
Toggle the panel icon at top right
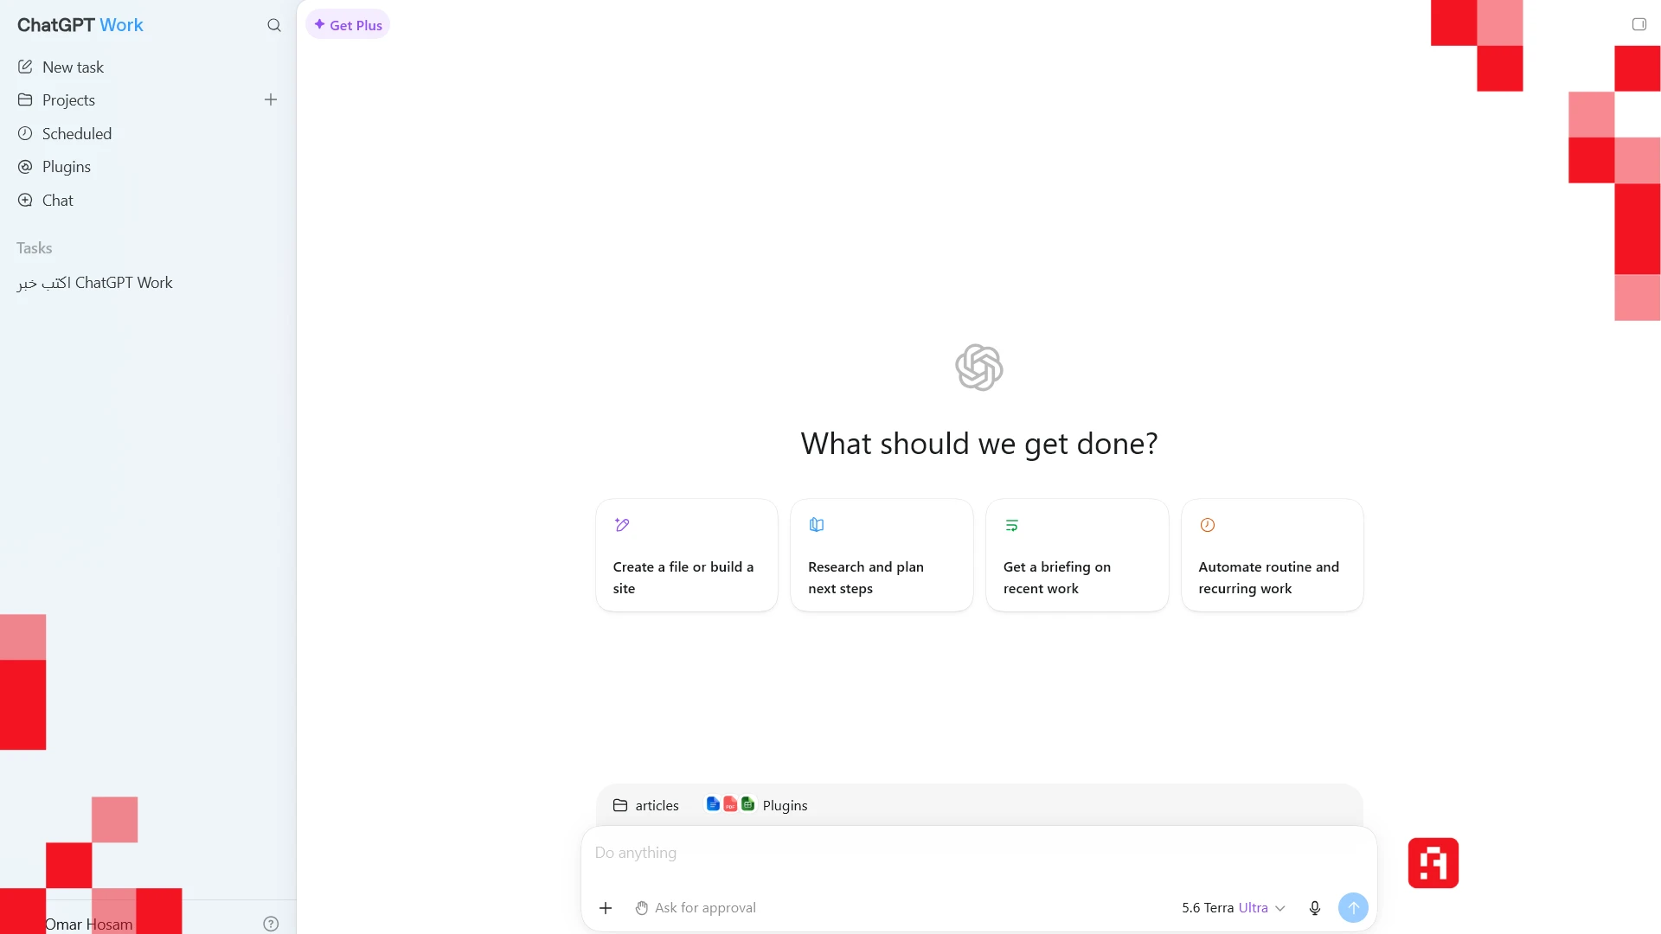(x=1639, y=24)
